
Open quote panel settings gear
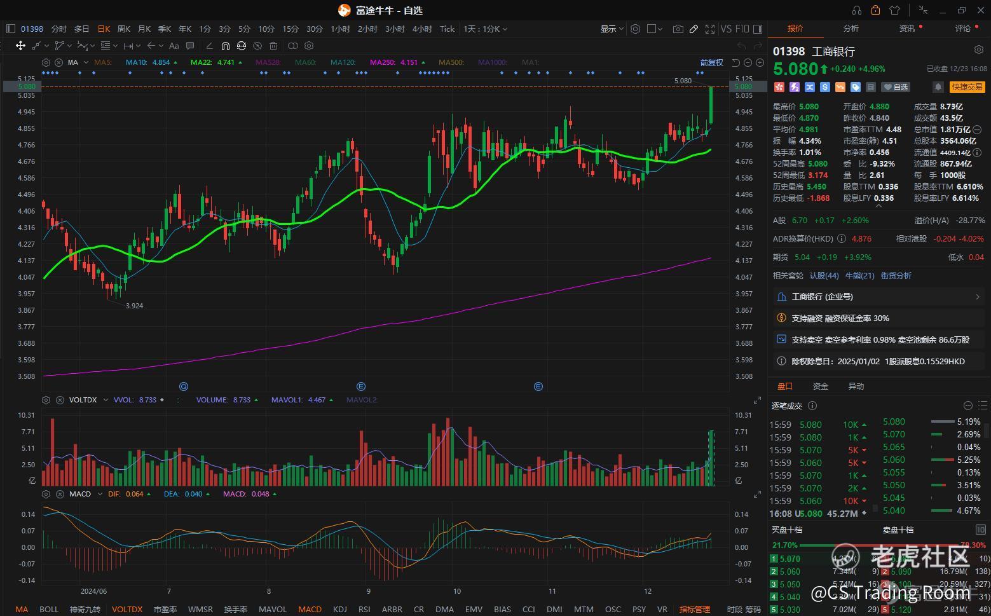pos(979,50)
